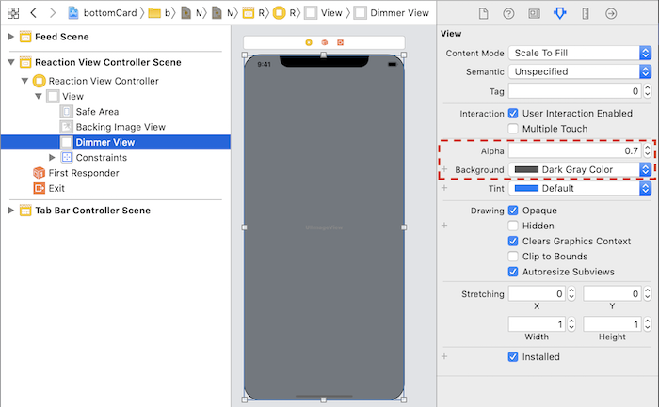Switch to the Identity inspector
The width and height of the screenshot is (659, 407).
(x=535, y=13)
